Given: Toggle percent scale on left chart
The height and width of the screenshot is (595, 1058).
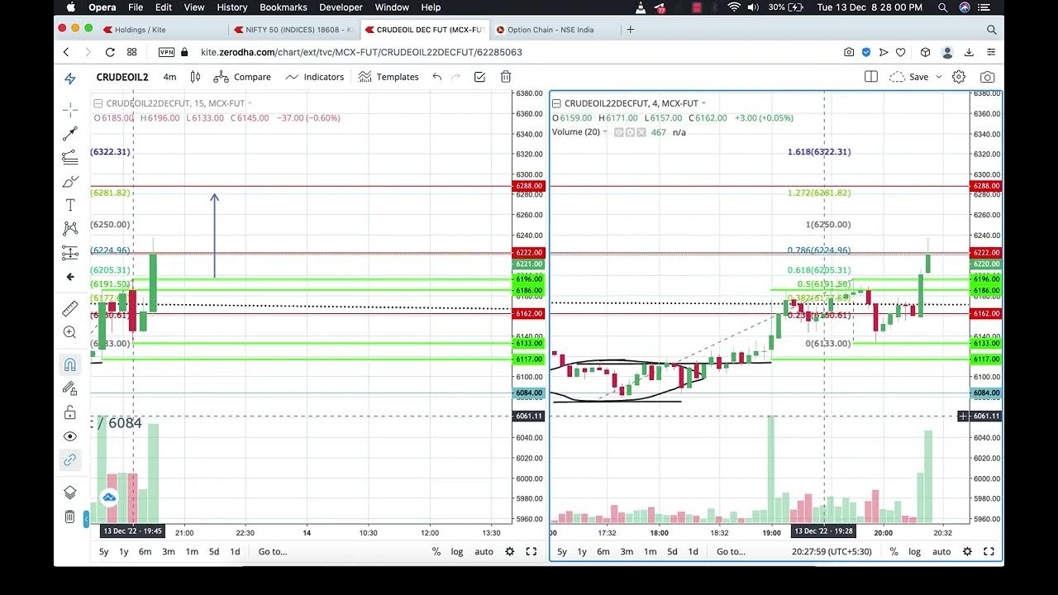Looking at the screenshot, I should point(436,551).
